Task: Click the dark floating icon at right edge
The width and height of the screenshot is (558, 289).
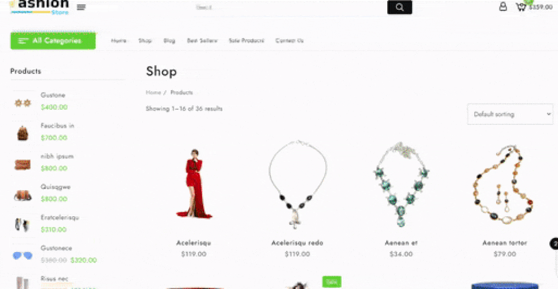Action: (554, 244)
